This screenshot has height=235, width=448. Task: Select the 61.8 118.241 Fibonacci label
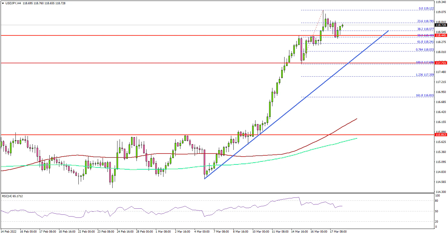click(426, 42)
